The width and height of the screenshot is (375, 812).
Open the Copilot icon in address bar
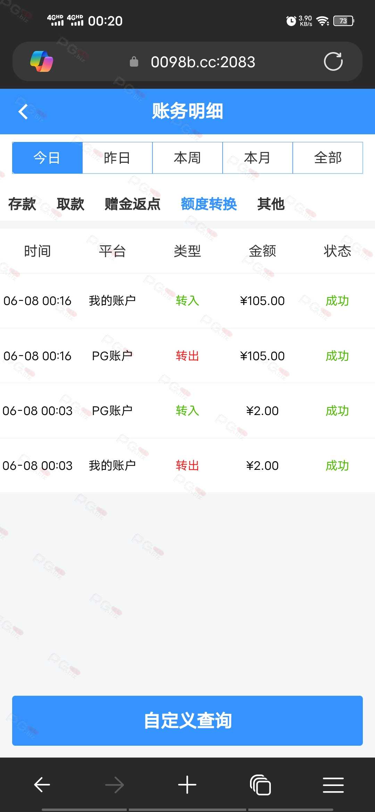42,62
